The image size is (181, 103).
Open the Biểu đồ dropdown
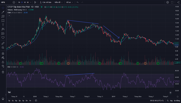point(58,2)
